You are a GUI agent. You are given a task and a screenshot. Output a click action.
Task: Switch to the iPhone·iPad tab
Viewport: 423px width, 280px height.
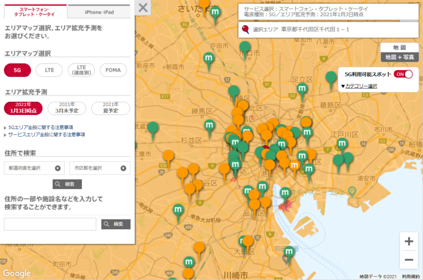click(99, 12)
